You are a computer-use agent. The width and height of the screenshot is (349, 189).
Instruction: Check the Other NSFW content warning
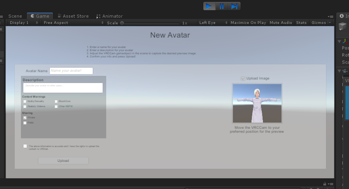pos(56,106)
